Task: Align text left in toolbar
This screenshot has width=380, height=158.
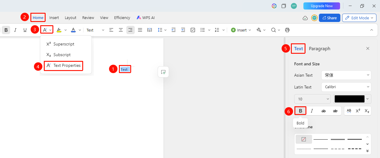Action: click(x=111, y=30)
